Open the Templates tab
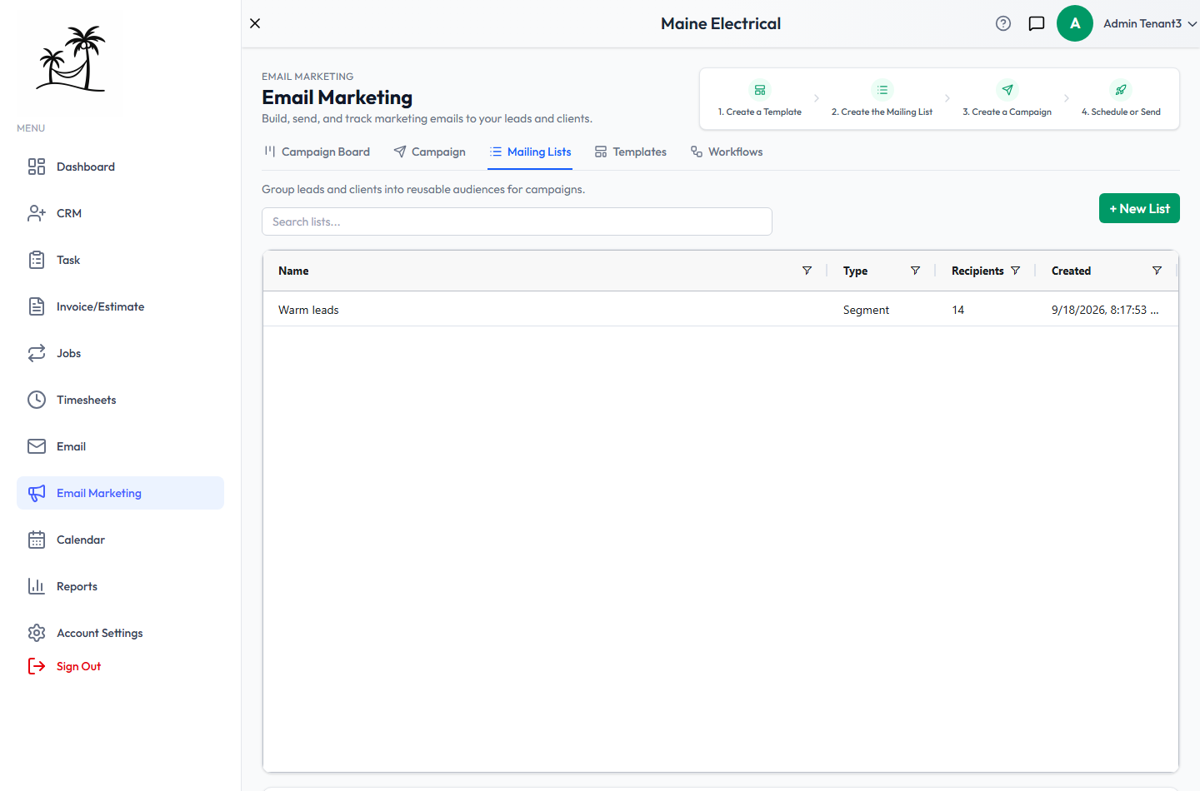This screenshot has width=1200, height=791. pos(631,152)
